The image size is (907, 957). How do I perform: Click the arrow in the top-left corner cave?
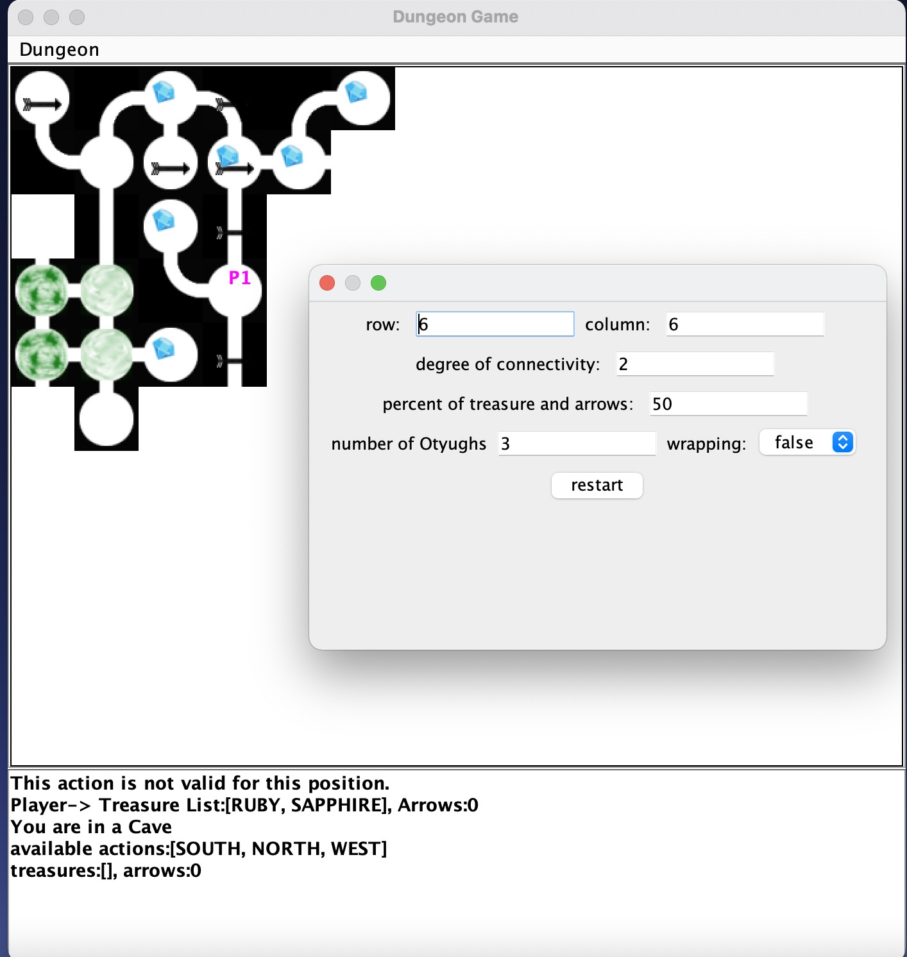click(x=42, y=104)
